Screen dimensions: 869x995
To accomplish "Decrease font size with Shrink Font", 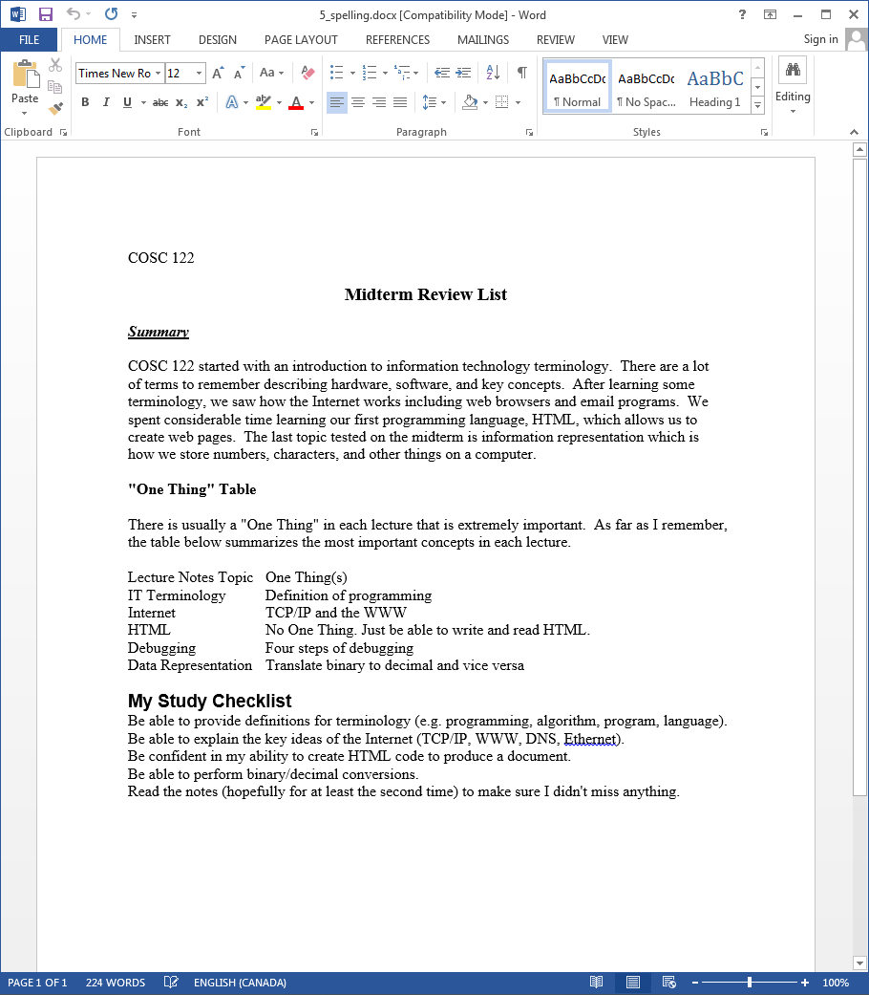I will [x=239, y=73].
